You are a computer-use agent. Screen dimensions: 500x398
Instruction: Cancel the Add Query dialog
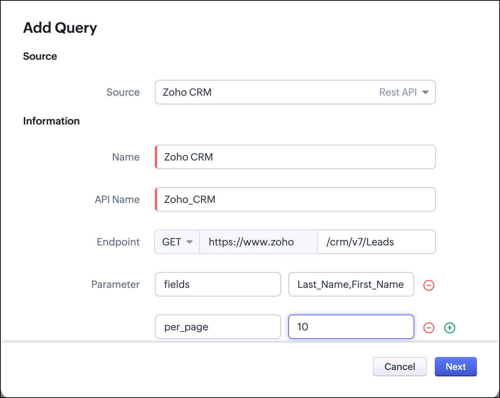coord(400,367)
